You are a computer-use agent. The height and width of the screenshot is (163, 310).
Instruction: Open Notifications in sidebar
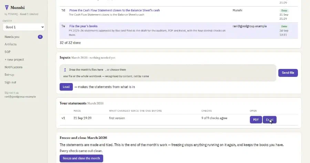point(13,67)
